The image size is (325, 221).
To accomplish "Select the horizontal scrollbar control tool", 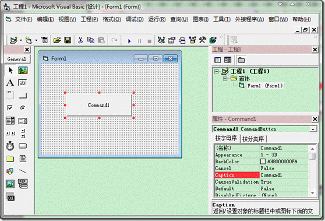I will coord(10,134).
